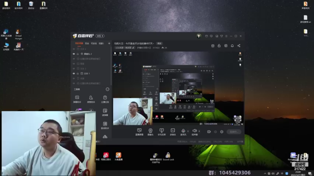Image resolution: width=314 pixels, height=176 pixels.
Task: Open the 弹幕助手 tool
Action: click(77, 99)
